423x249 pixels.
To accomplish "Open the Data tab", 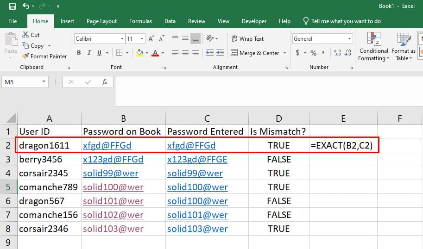I will click(170, 21).
